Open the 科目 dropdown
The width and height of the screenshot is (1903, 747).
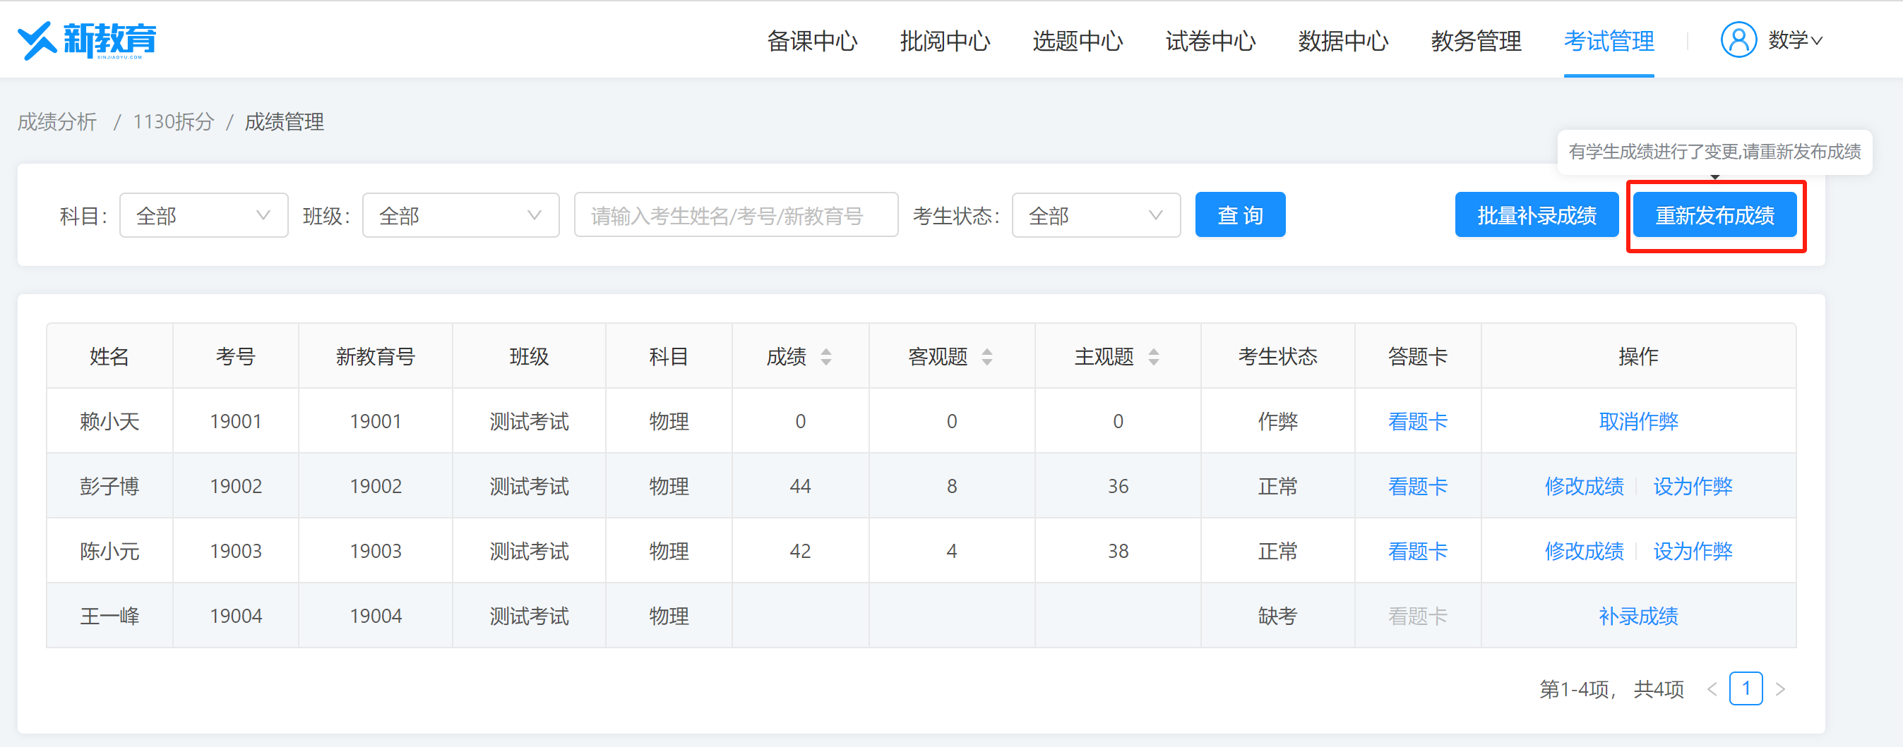click(x=204, y=216)
